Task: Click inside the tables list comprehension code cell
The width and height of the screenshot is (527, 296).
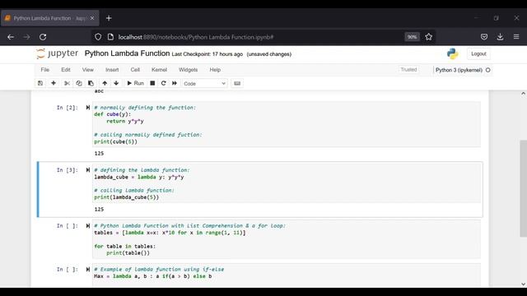Action: (287, 239)
